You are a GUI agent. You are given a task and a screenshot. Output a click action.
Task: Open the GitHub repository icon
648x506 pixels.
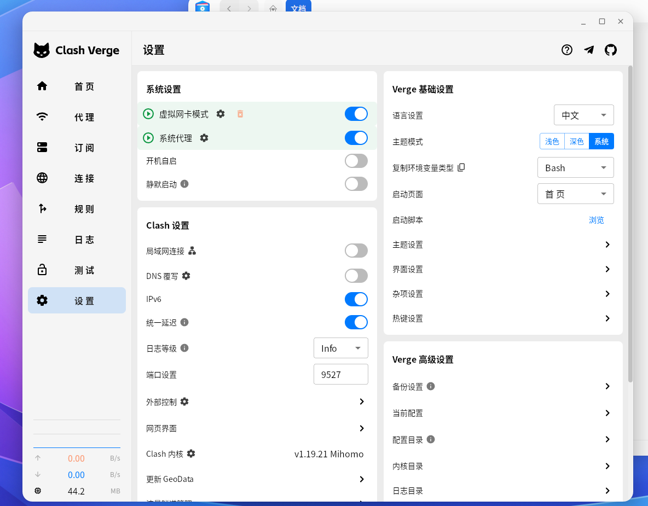point(611,50)
